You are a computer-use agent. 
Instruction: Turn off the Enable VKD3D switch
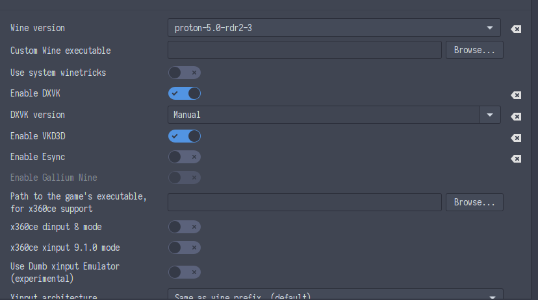tap(185, 136)
